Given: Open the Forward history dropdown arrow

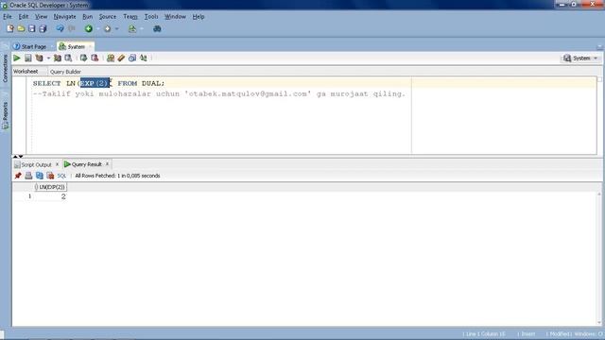Looking at the screenshot, I should (x=117, y=29).
